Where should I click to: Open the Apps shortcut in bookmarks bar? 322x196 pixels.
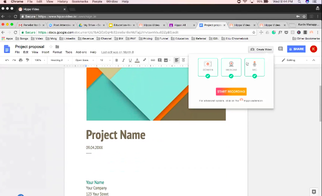[7, 38]
